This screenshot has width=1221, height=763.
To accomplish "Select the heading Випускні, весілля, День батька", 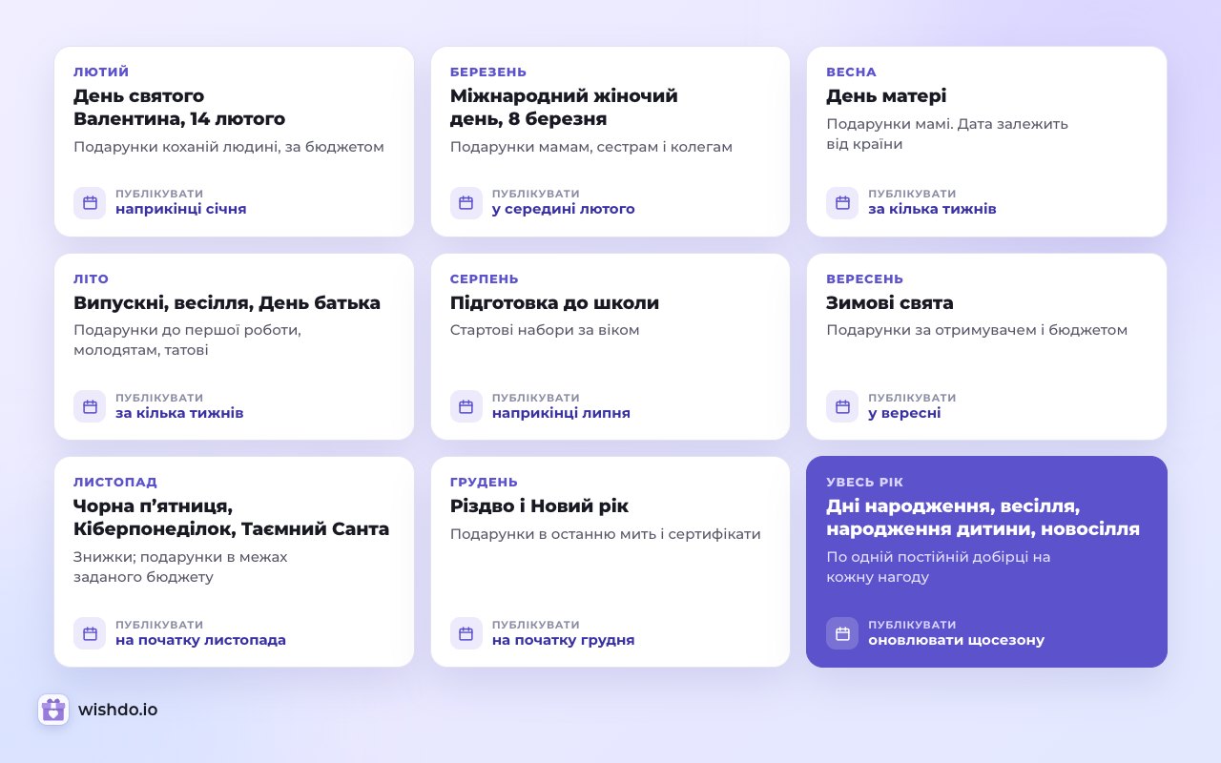I will click(x=227, y=302).
